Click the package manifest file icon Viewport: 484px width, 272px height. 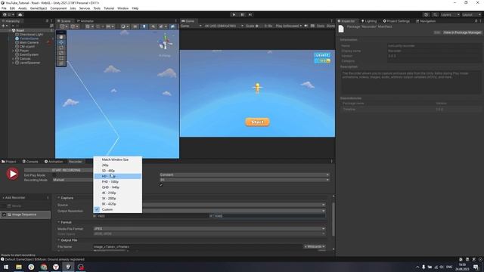[341, 29]
